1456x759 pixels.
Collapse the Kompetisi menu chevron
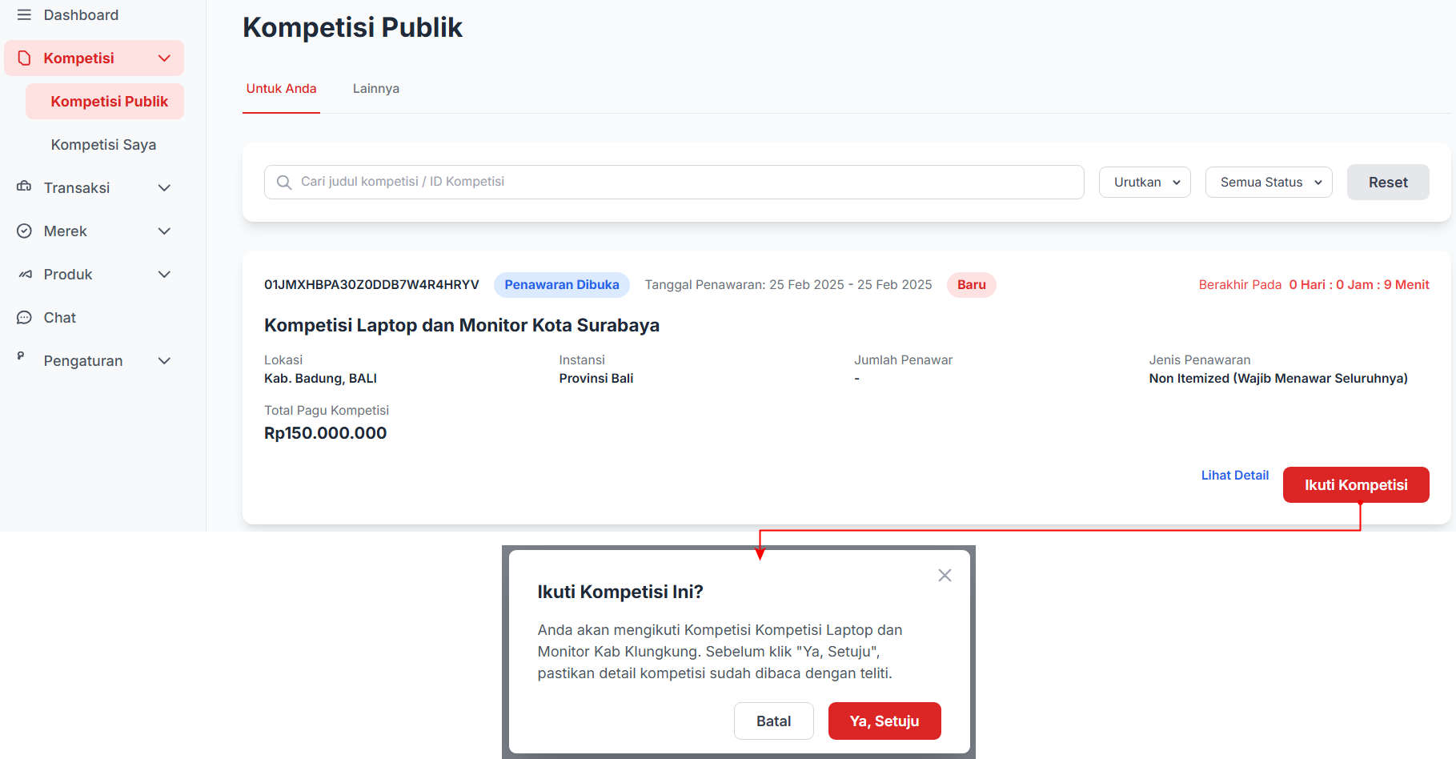tap(164, 58)
